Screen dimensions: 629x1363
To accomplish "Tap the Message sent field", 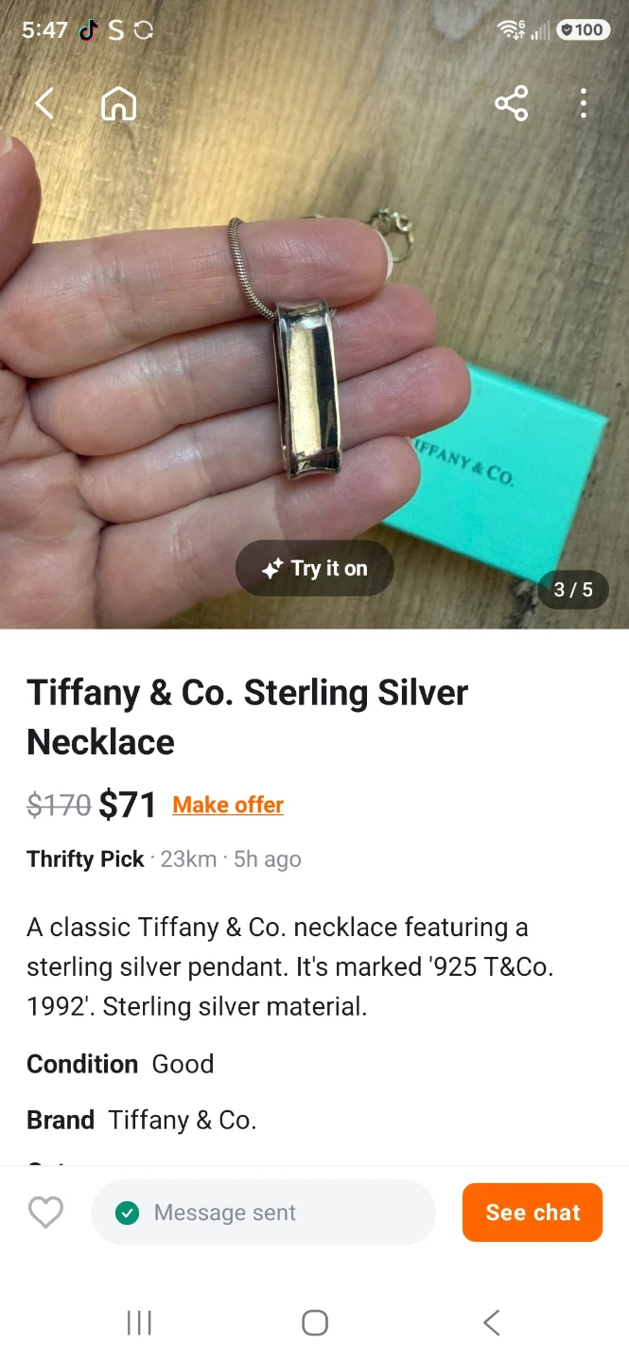I will (264, 1213).
